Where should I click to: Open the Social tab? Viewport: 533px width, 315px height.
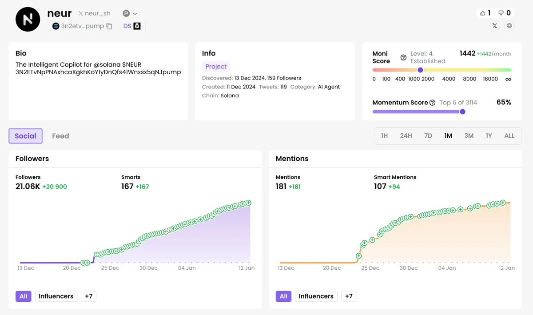click(x=25, y=136)
